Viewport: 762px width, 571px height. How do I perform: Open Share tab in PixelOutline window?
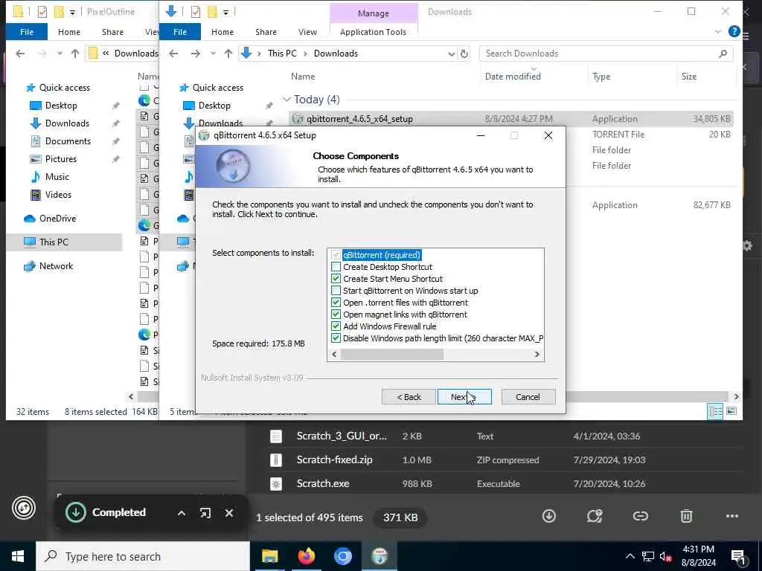click(112, 31)
